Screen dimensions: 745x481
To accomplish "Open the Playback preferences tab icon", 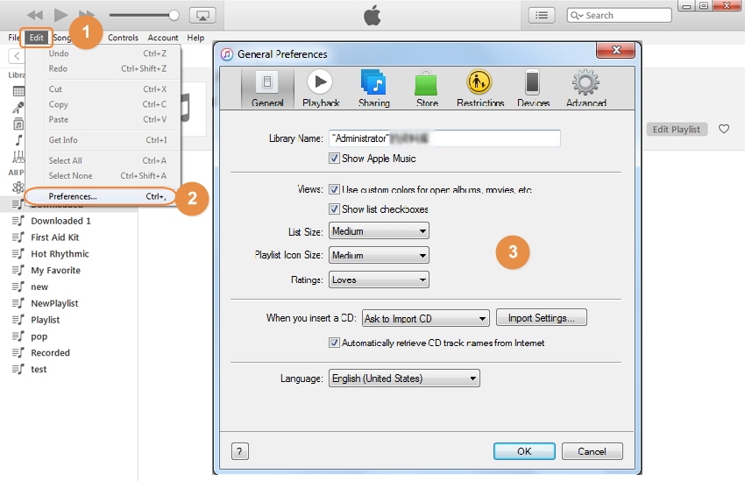I will [x=320, y=82].
